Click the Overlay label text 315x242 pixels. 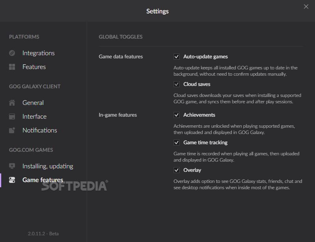tap(192, 170)
